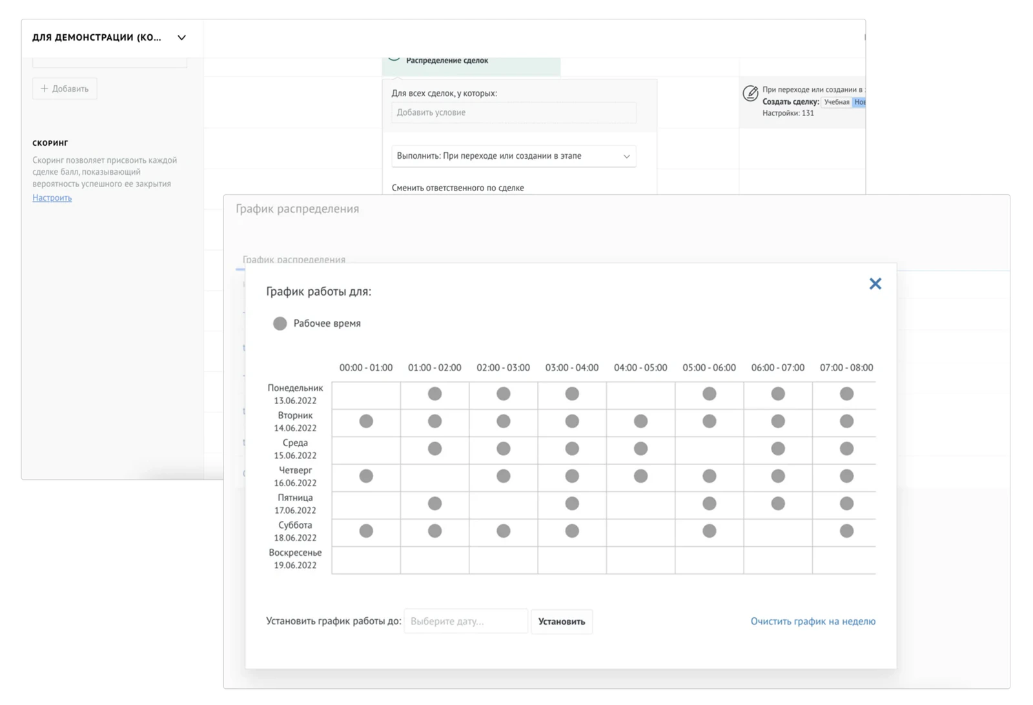This screenshot has height=705, width=1033.
Task: Click the + Добавить button in sidebar
Action: coord(65,88)
